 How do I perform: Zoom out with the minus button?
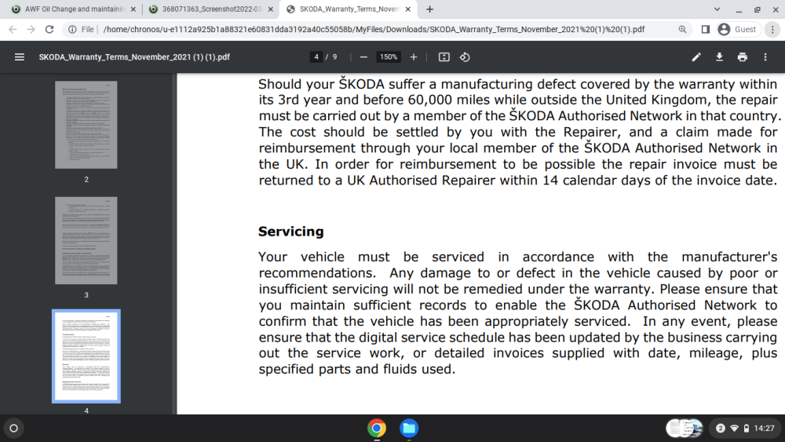(363, 57)
